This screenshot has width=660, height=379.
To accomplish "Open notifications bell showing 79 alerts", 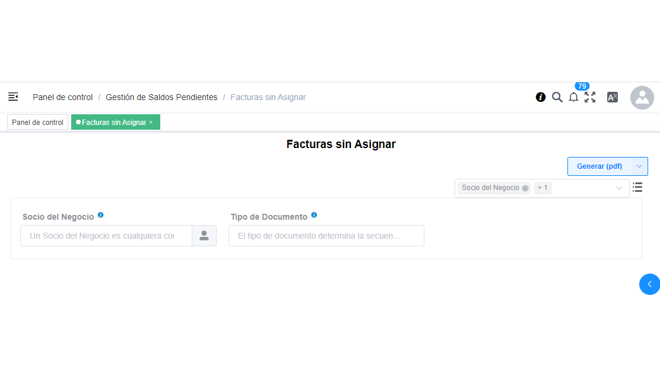I will (x=573, y=97).
